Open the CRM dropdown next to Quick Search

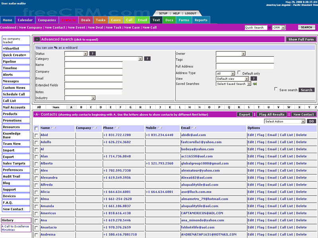(x=279, y=27)
